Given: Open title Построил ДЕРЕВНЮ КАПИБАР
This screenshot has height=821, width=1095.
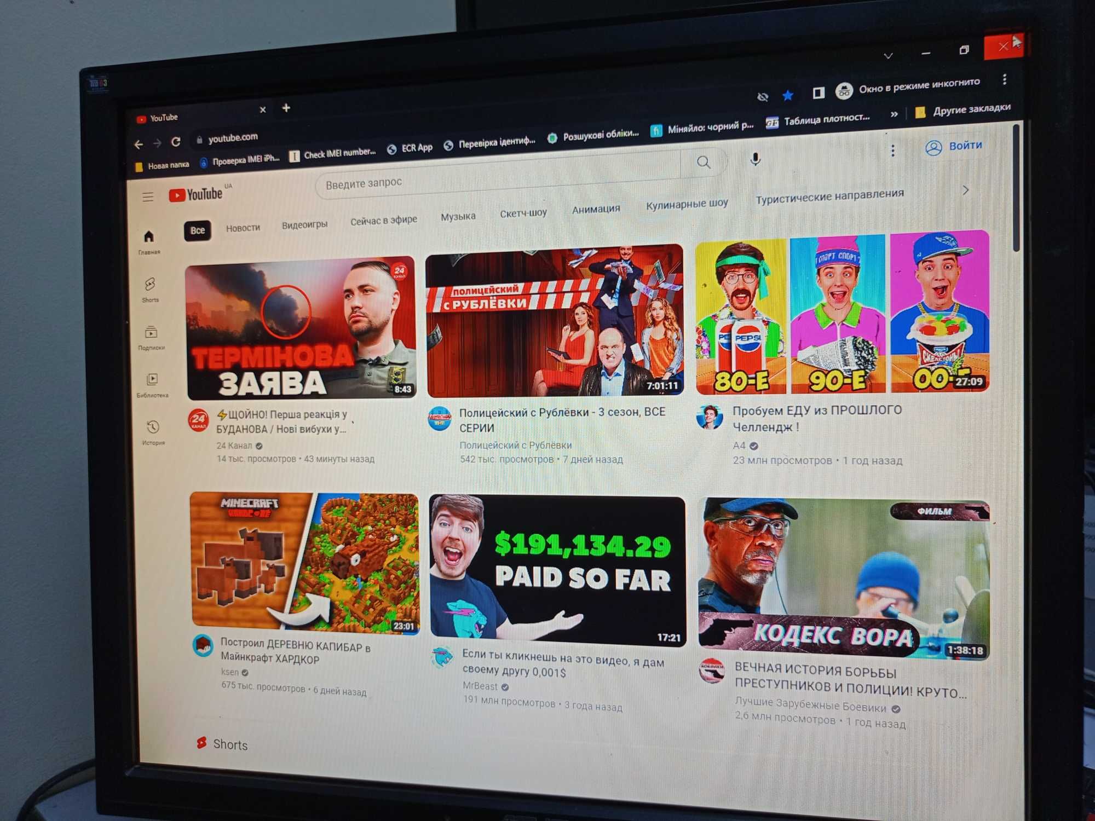Looking at the screenshot, I should (x=296, y=652).
